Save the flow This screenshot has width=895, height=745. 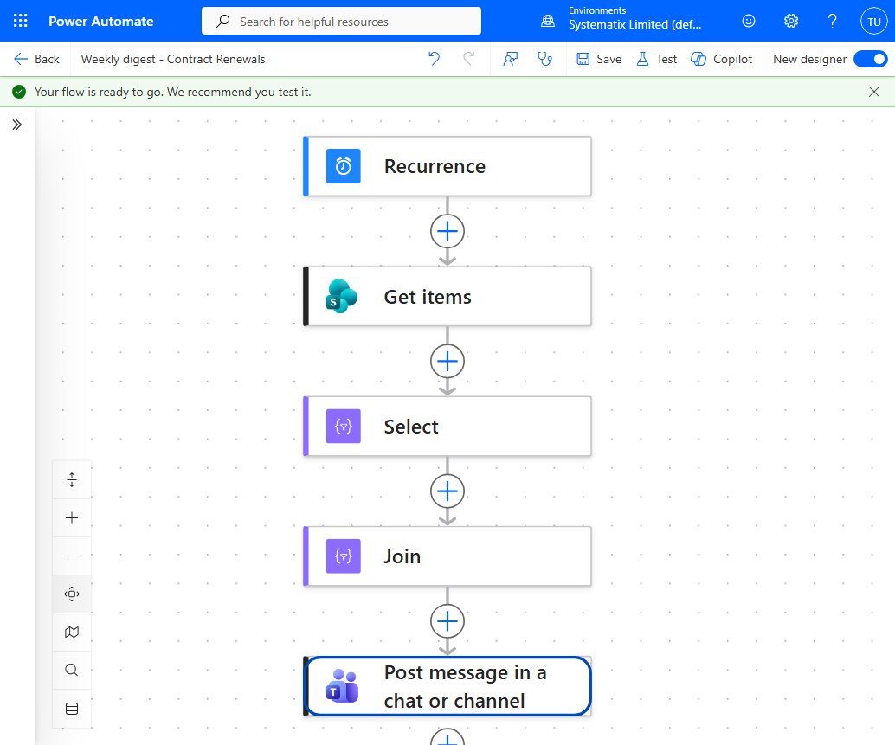pyautogui.click(x=599, y=59)
